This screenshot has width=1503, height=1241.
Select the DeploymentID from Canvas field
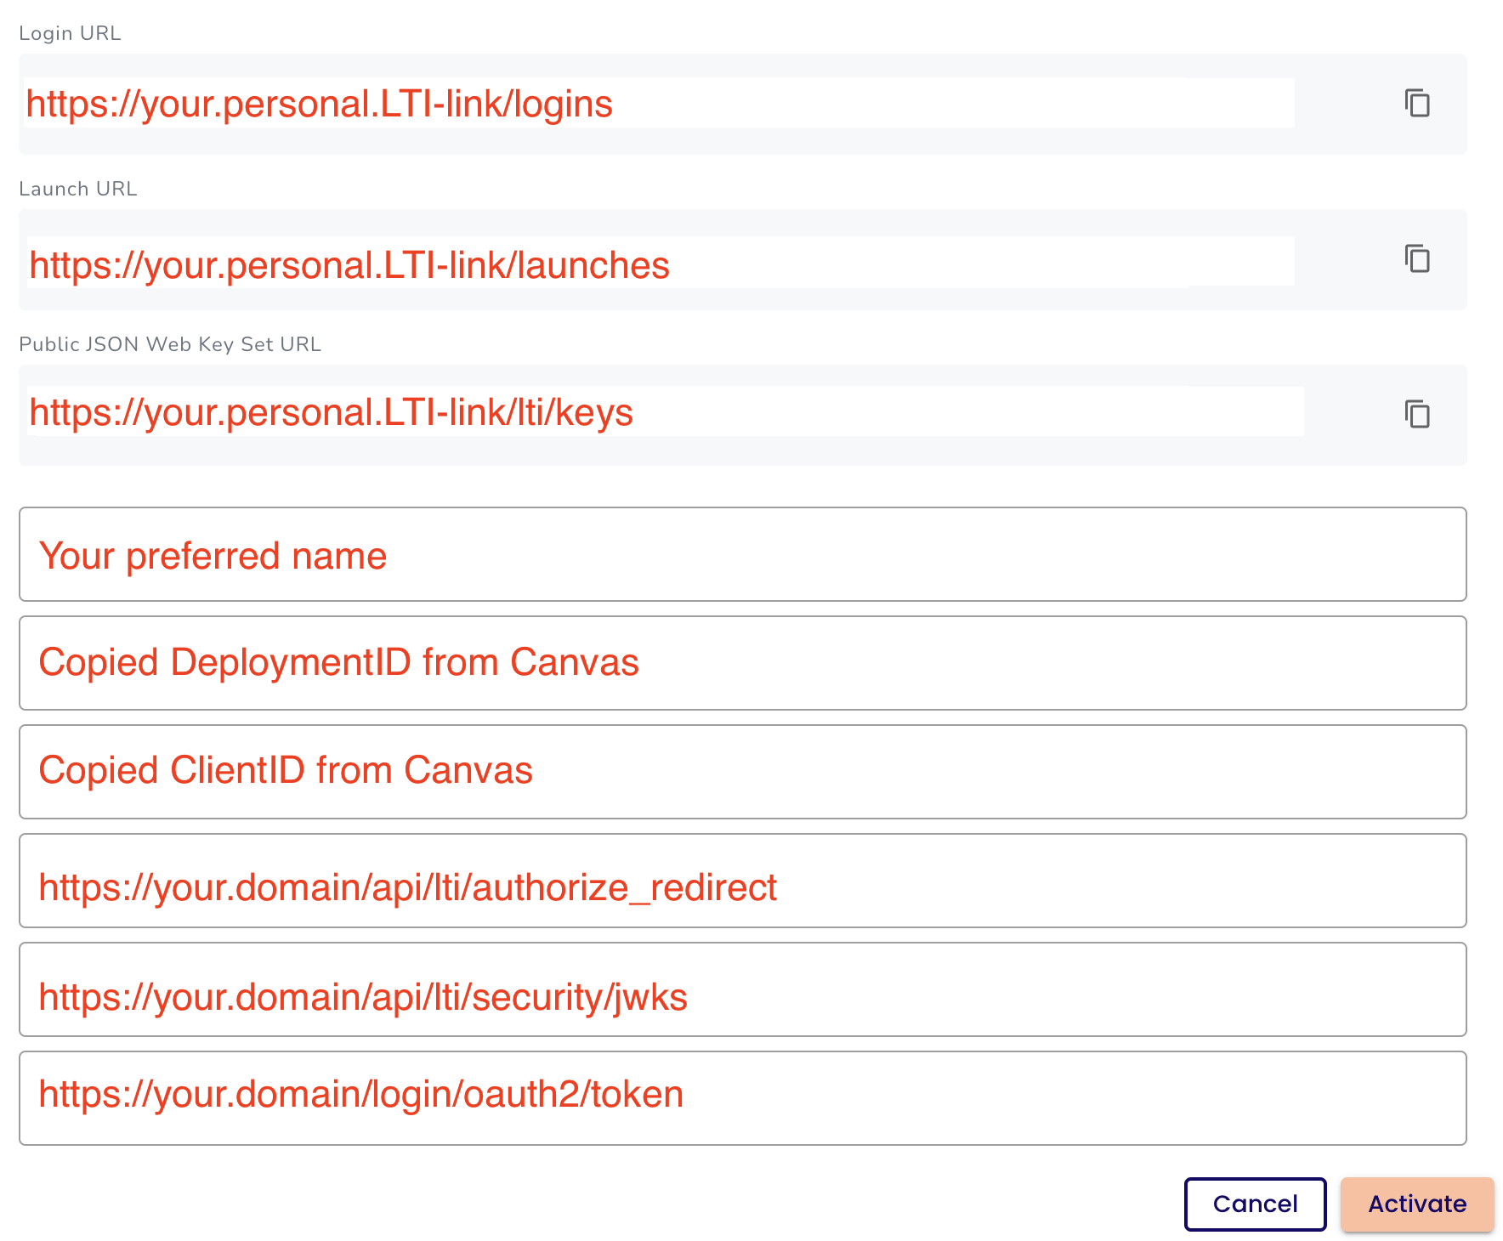[x=743, y=663]
